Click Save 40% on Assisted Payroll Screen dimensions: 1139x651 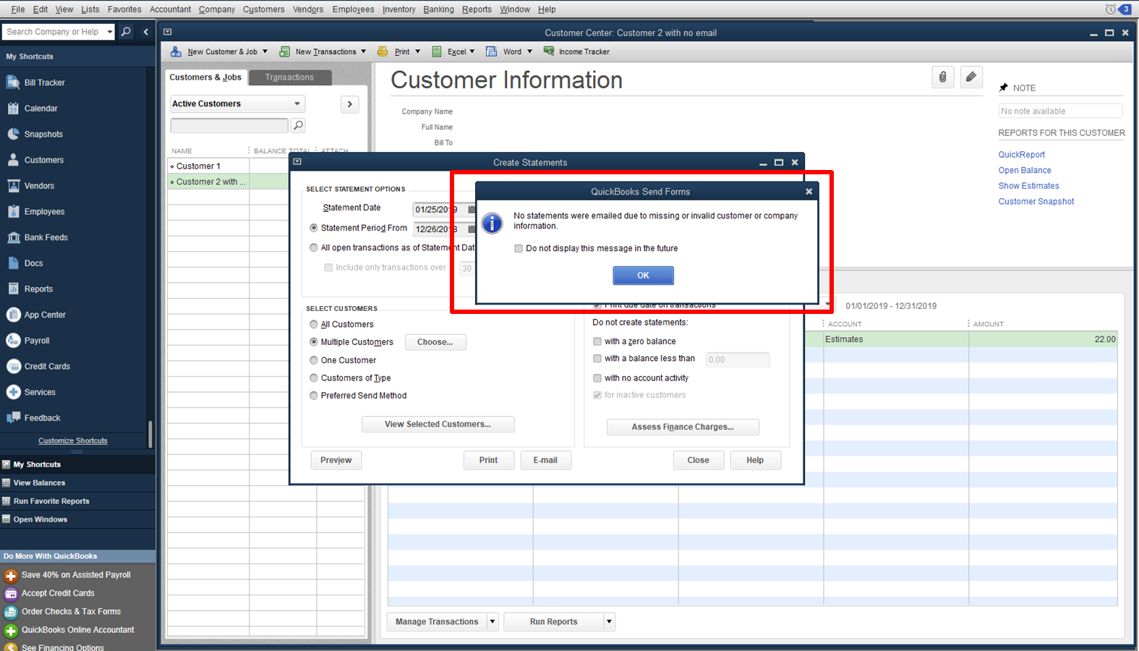click(x=76, y=575)
